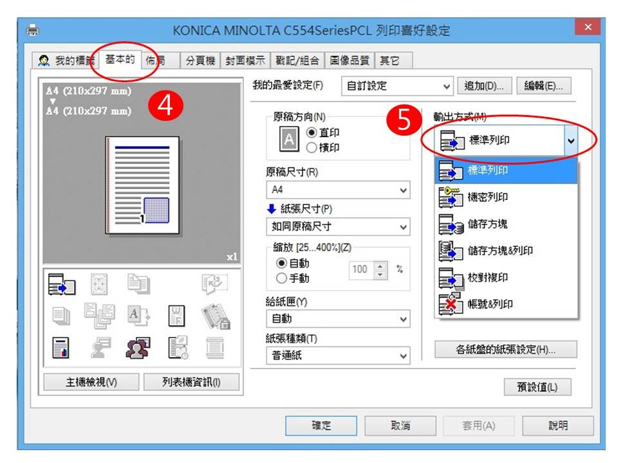Open the 圖像品質 tab
Screen dimensions: 618x463
[x=349, y=60]
